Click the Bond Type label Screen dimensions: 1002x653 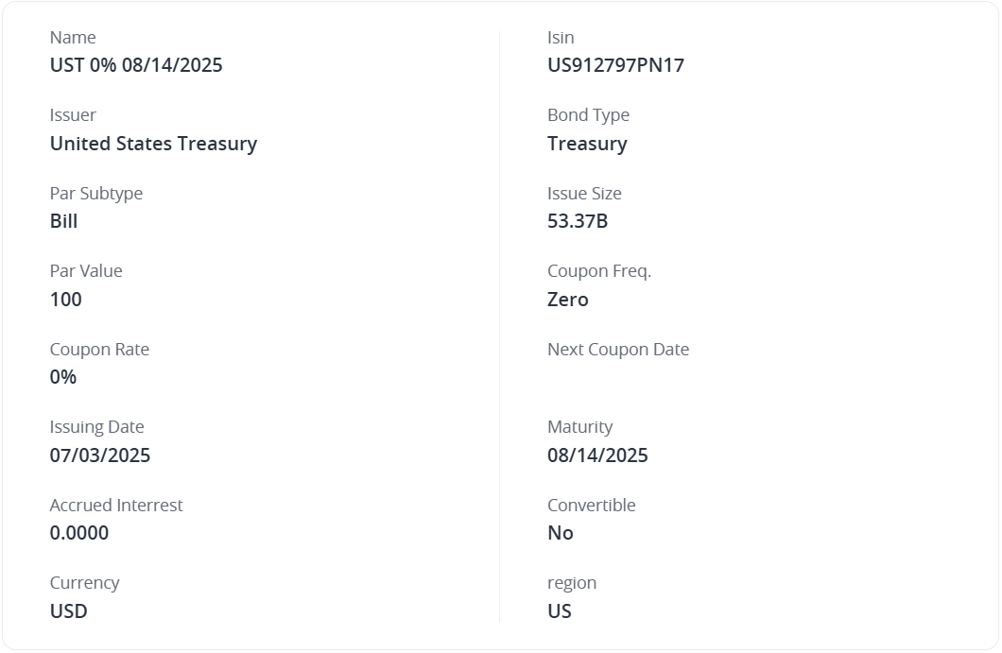pyautogui.click(x=588, y=115)
